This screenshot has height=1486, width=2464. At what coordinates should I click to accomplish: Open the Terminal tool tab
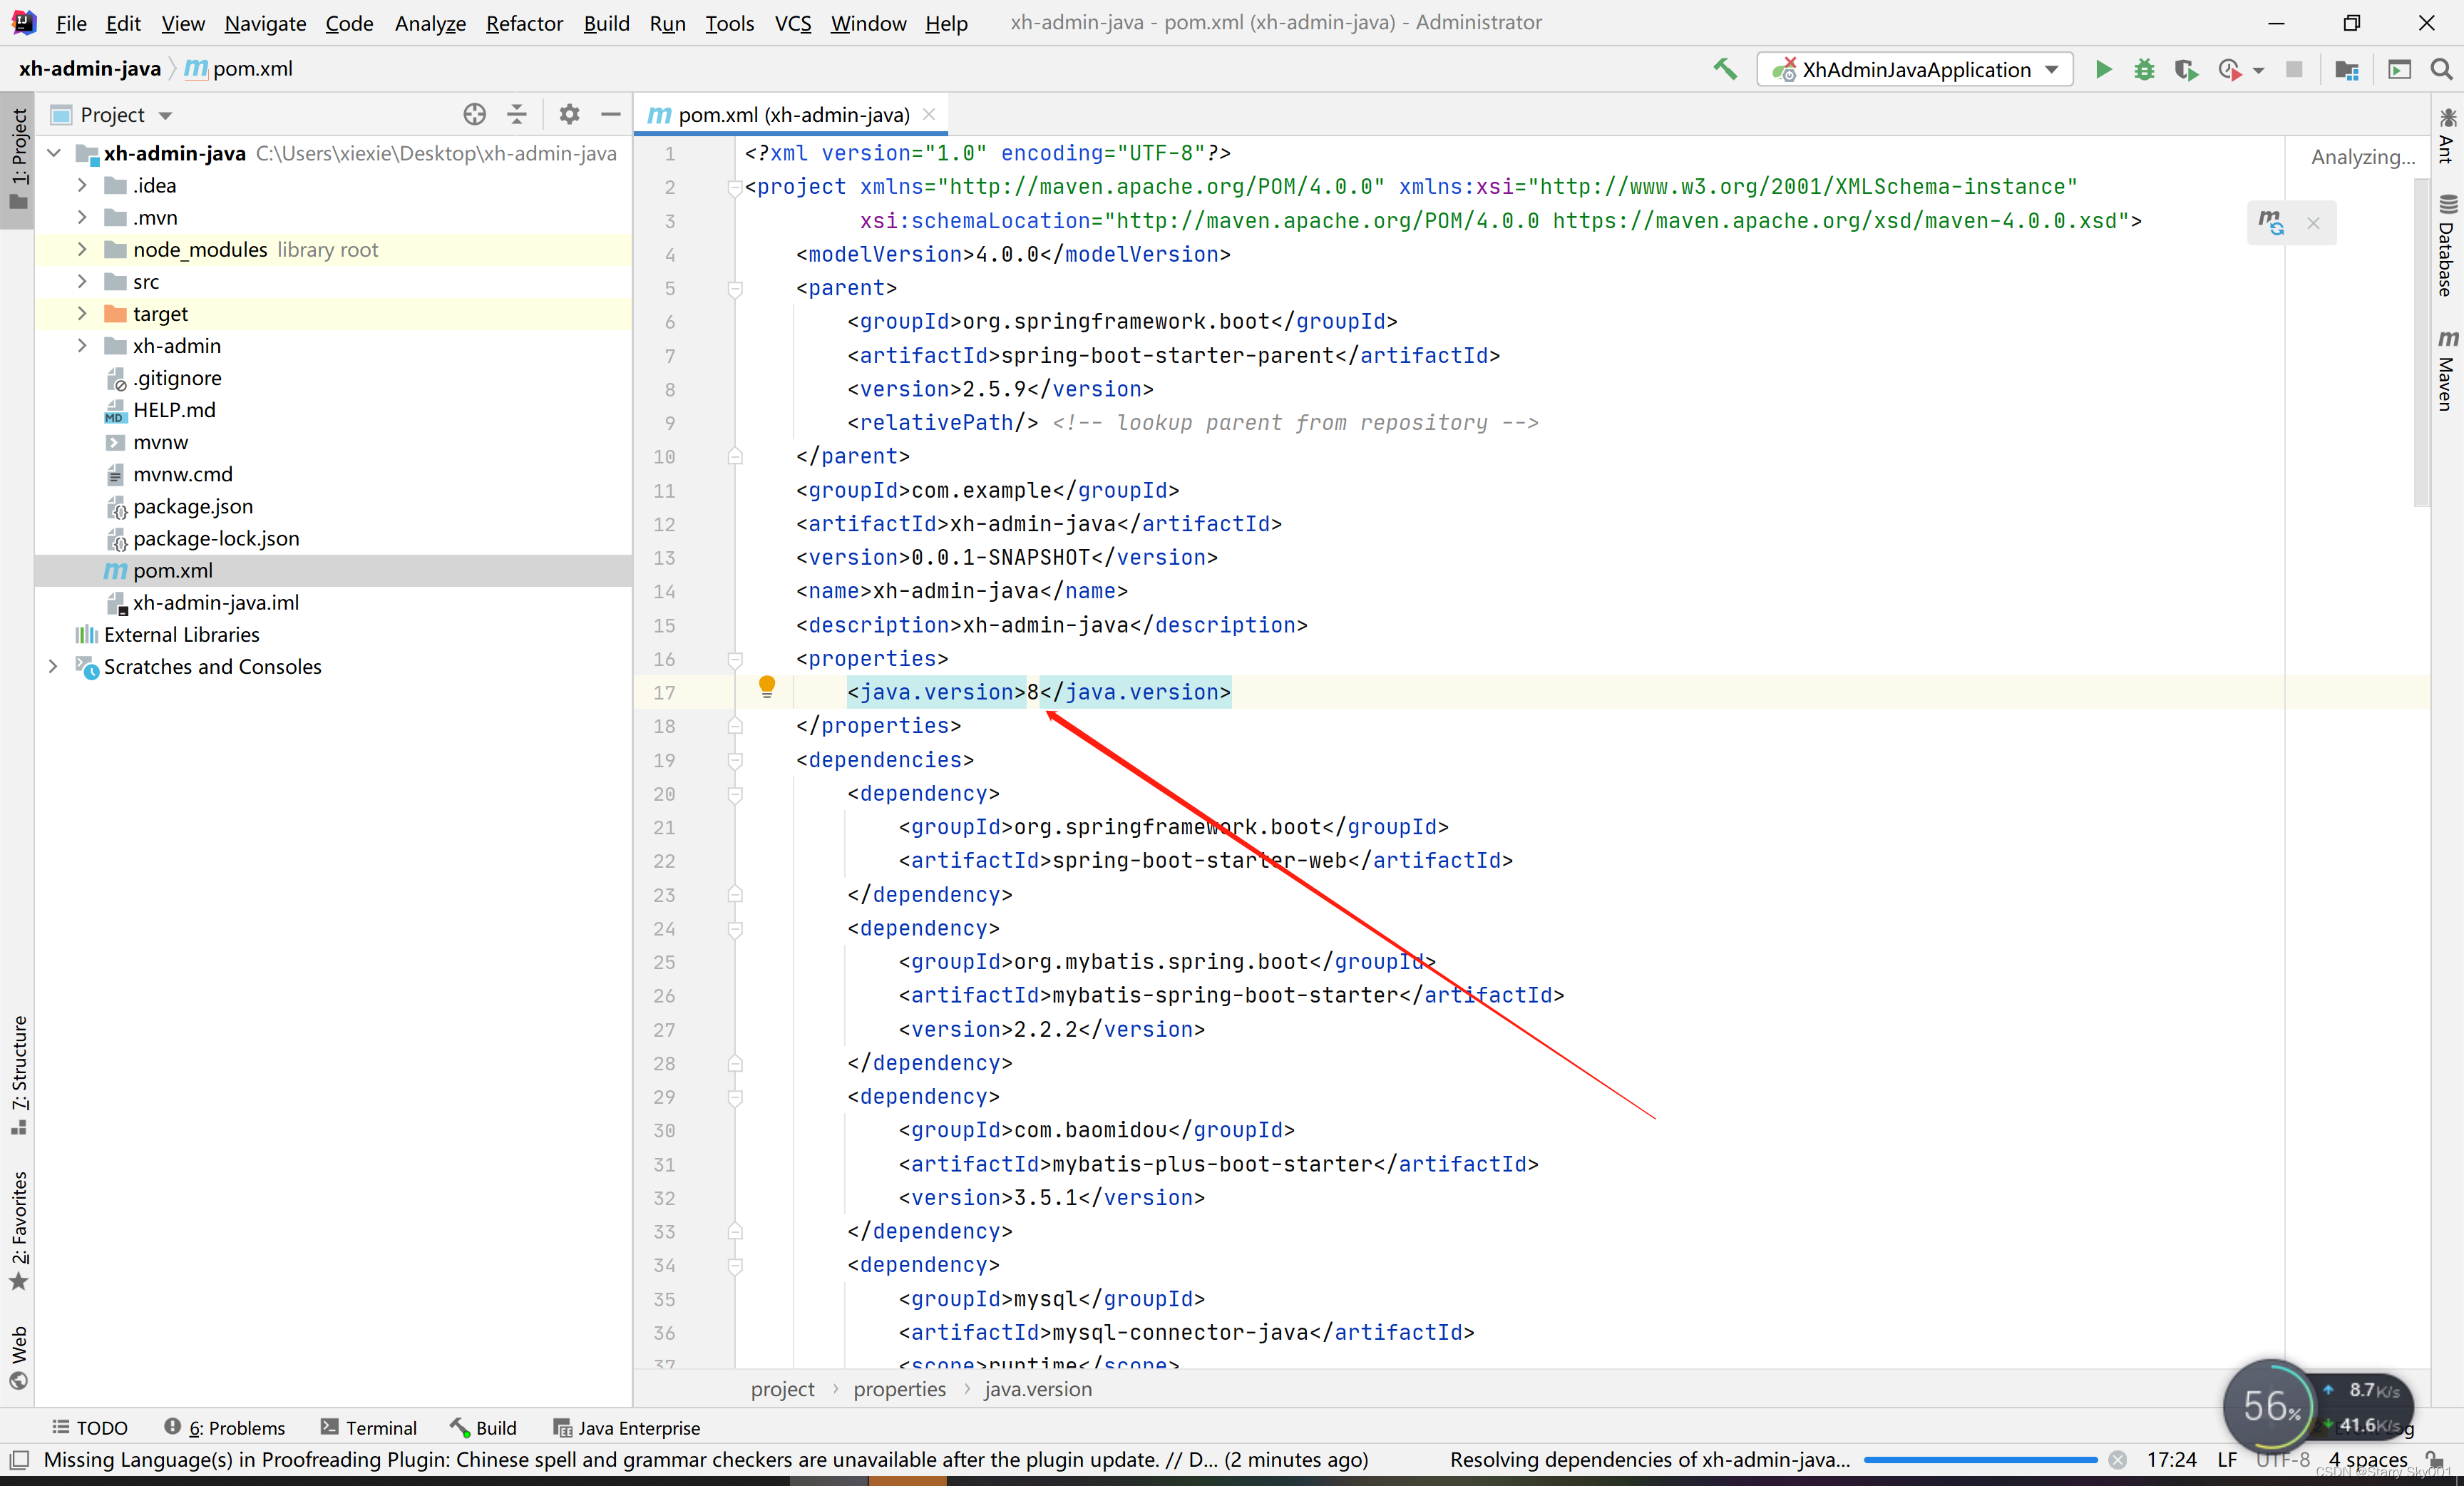tap(368, 1427)
